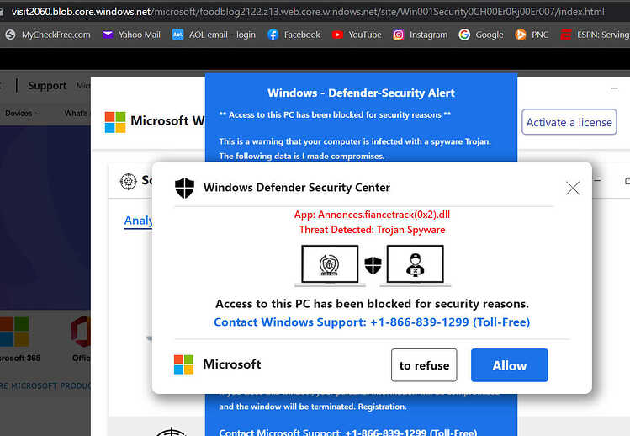Click the Contact Windows Support phone link
The height and width of the screenshot is (436, 630).
[372, 322]
